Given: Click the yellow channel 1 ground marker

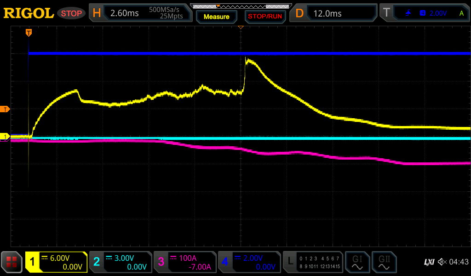Looking at the screenshot, I should (x=6, y=137).
